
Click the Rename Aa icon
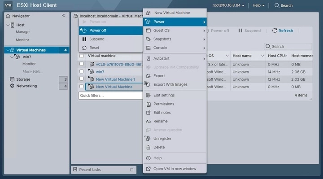pos(148,121)
